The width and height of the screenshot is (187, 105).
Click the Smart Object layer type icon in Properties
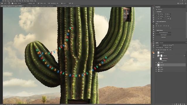[157, 9]
